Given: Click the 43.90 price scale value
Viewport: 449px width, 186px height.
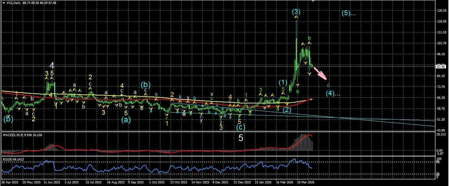Looking at the screenshot, I should pos(440,130).
